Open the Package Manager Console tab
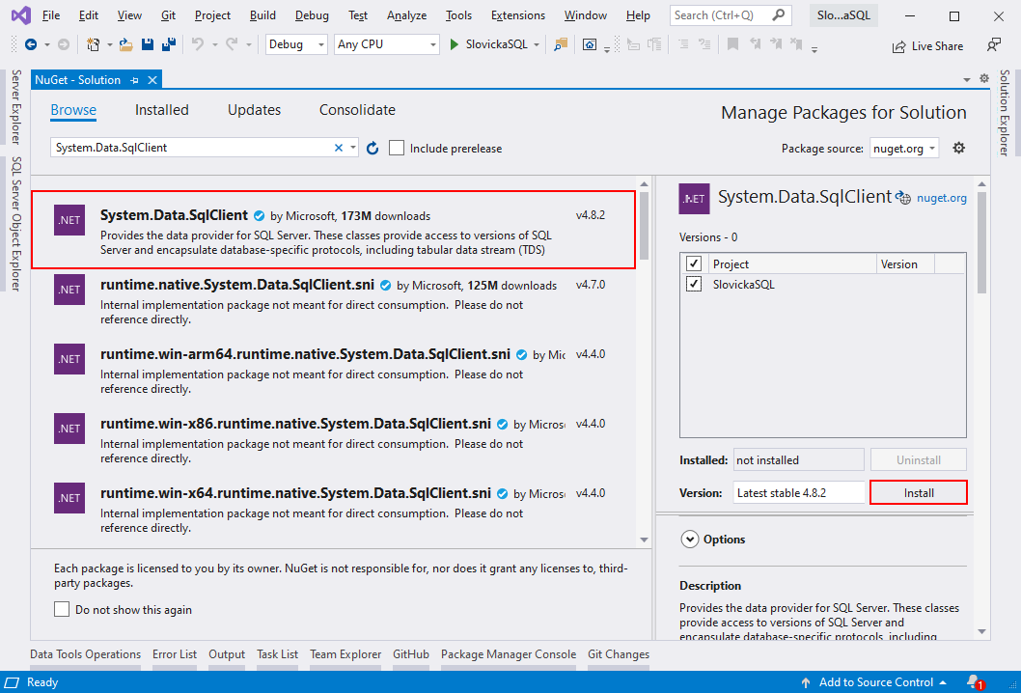Viewport: 1021px width, 693px height. [509, 654]
